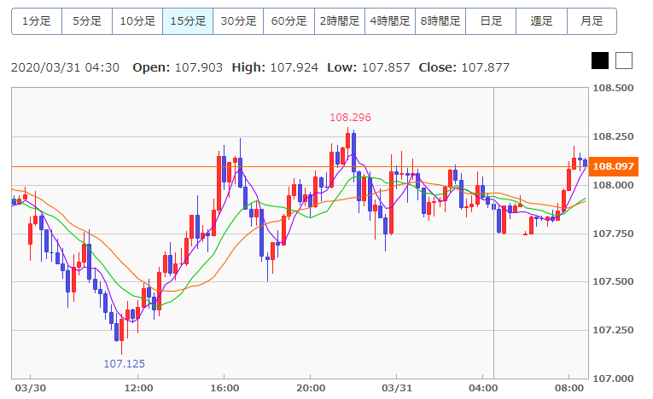Click the 107.000 price axis label
Image resolution: width=653 pixels, height=399 pixels.
613,379
